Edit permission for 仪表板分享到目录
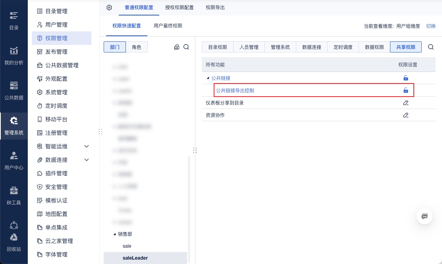This screenshot has width=442, height=264. pos(405,103)
